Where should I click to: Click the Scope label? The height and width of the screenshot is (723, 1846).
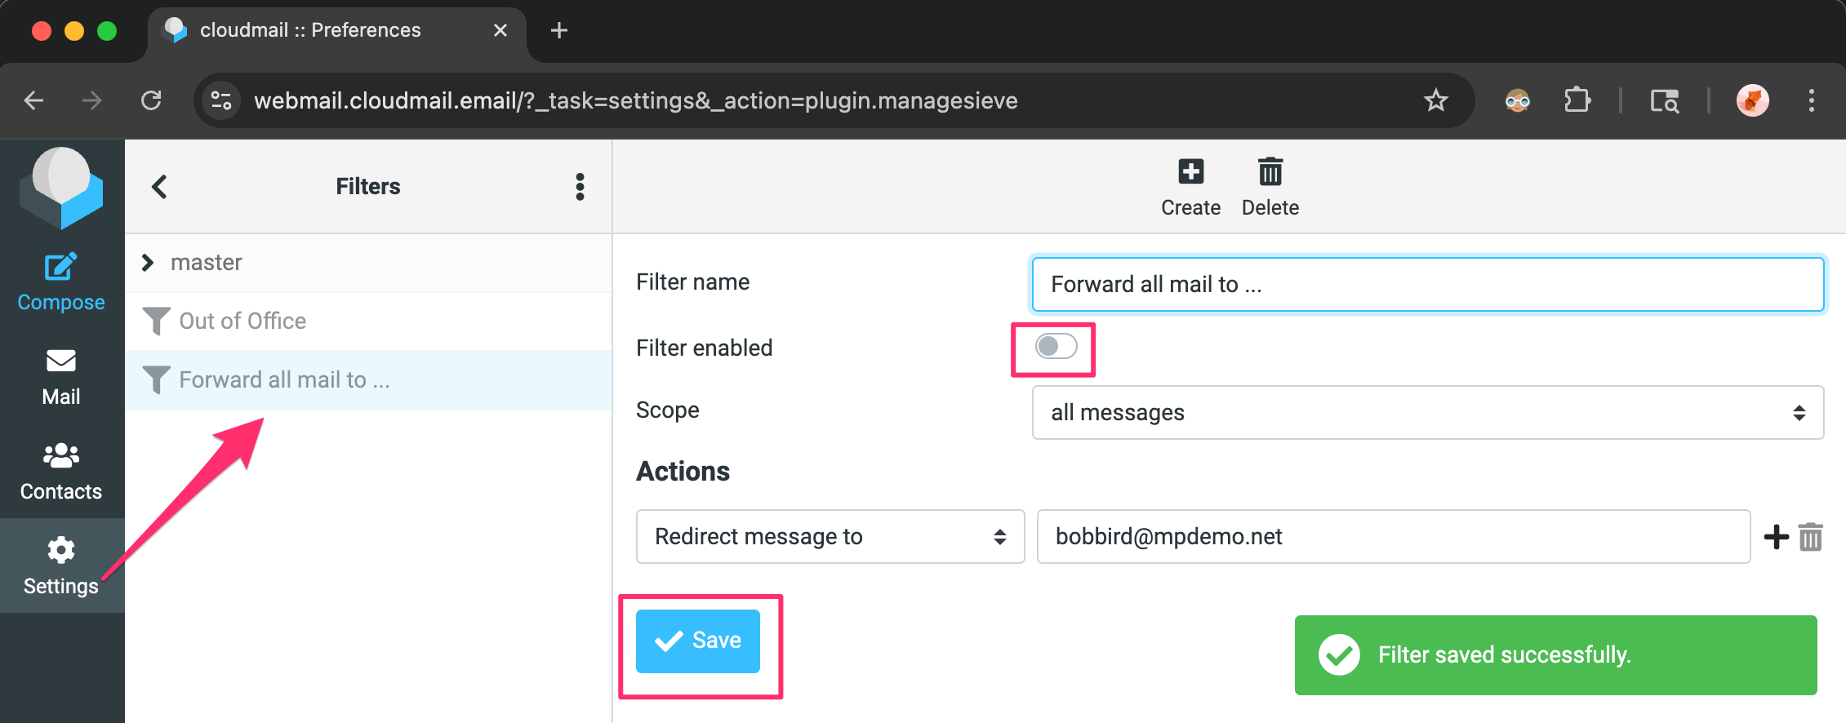pyautogui.click(x=667, y=410)
